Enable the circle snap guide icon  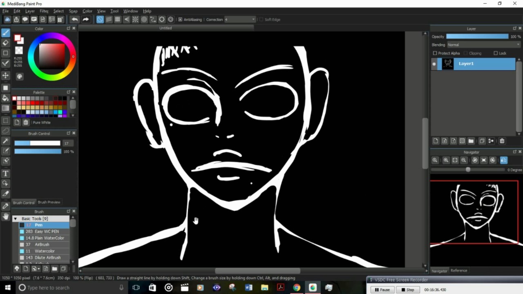pyautogui.click(x=144, y=19)
